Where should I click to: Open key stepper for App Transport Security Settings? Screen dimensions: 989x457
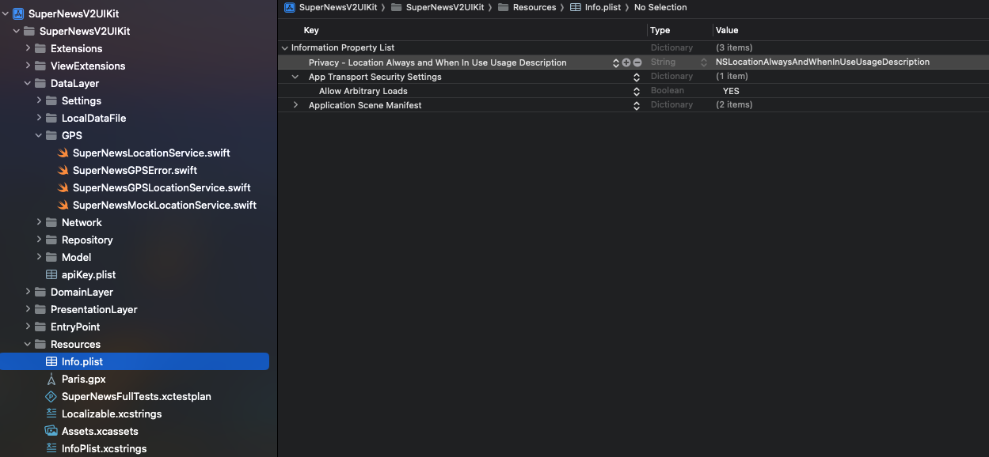click(x=636, y=77)
